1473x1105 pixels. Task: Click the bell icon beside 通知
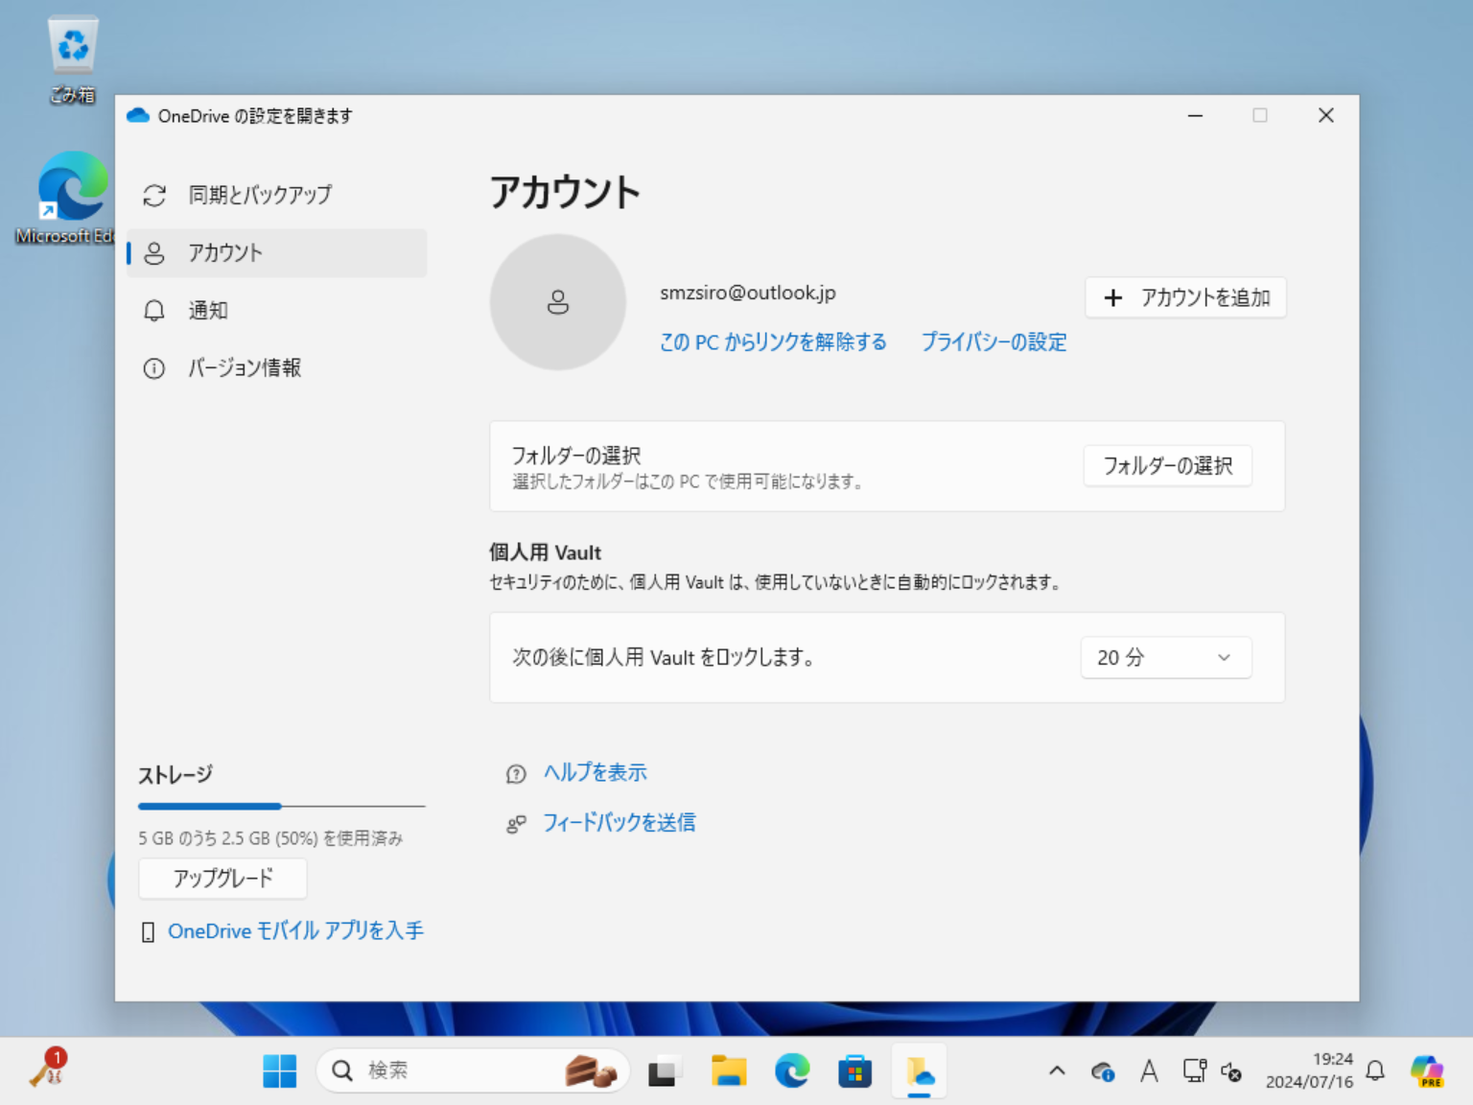[154, 310]
